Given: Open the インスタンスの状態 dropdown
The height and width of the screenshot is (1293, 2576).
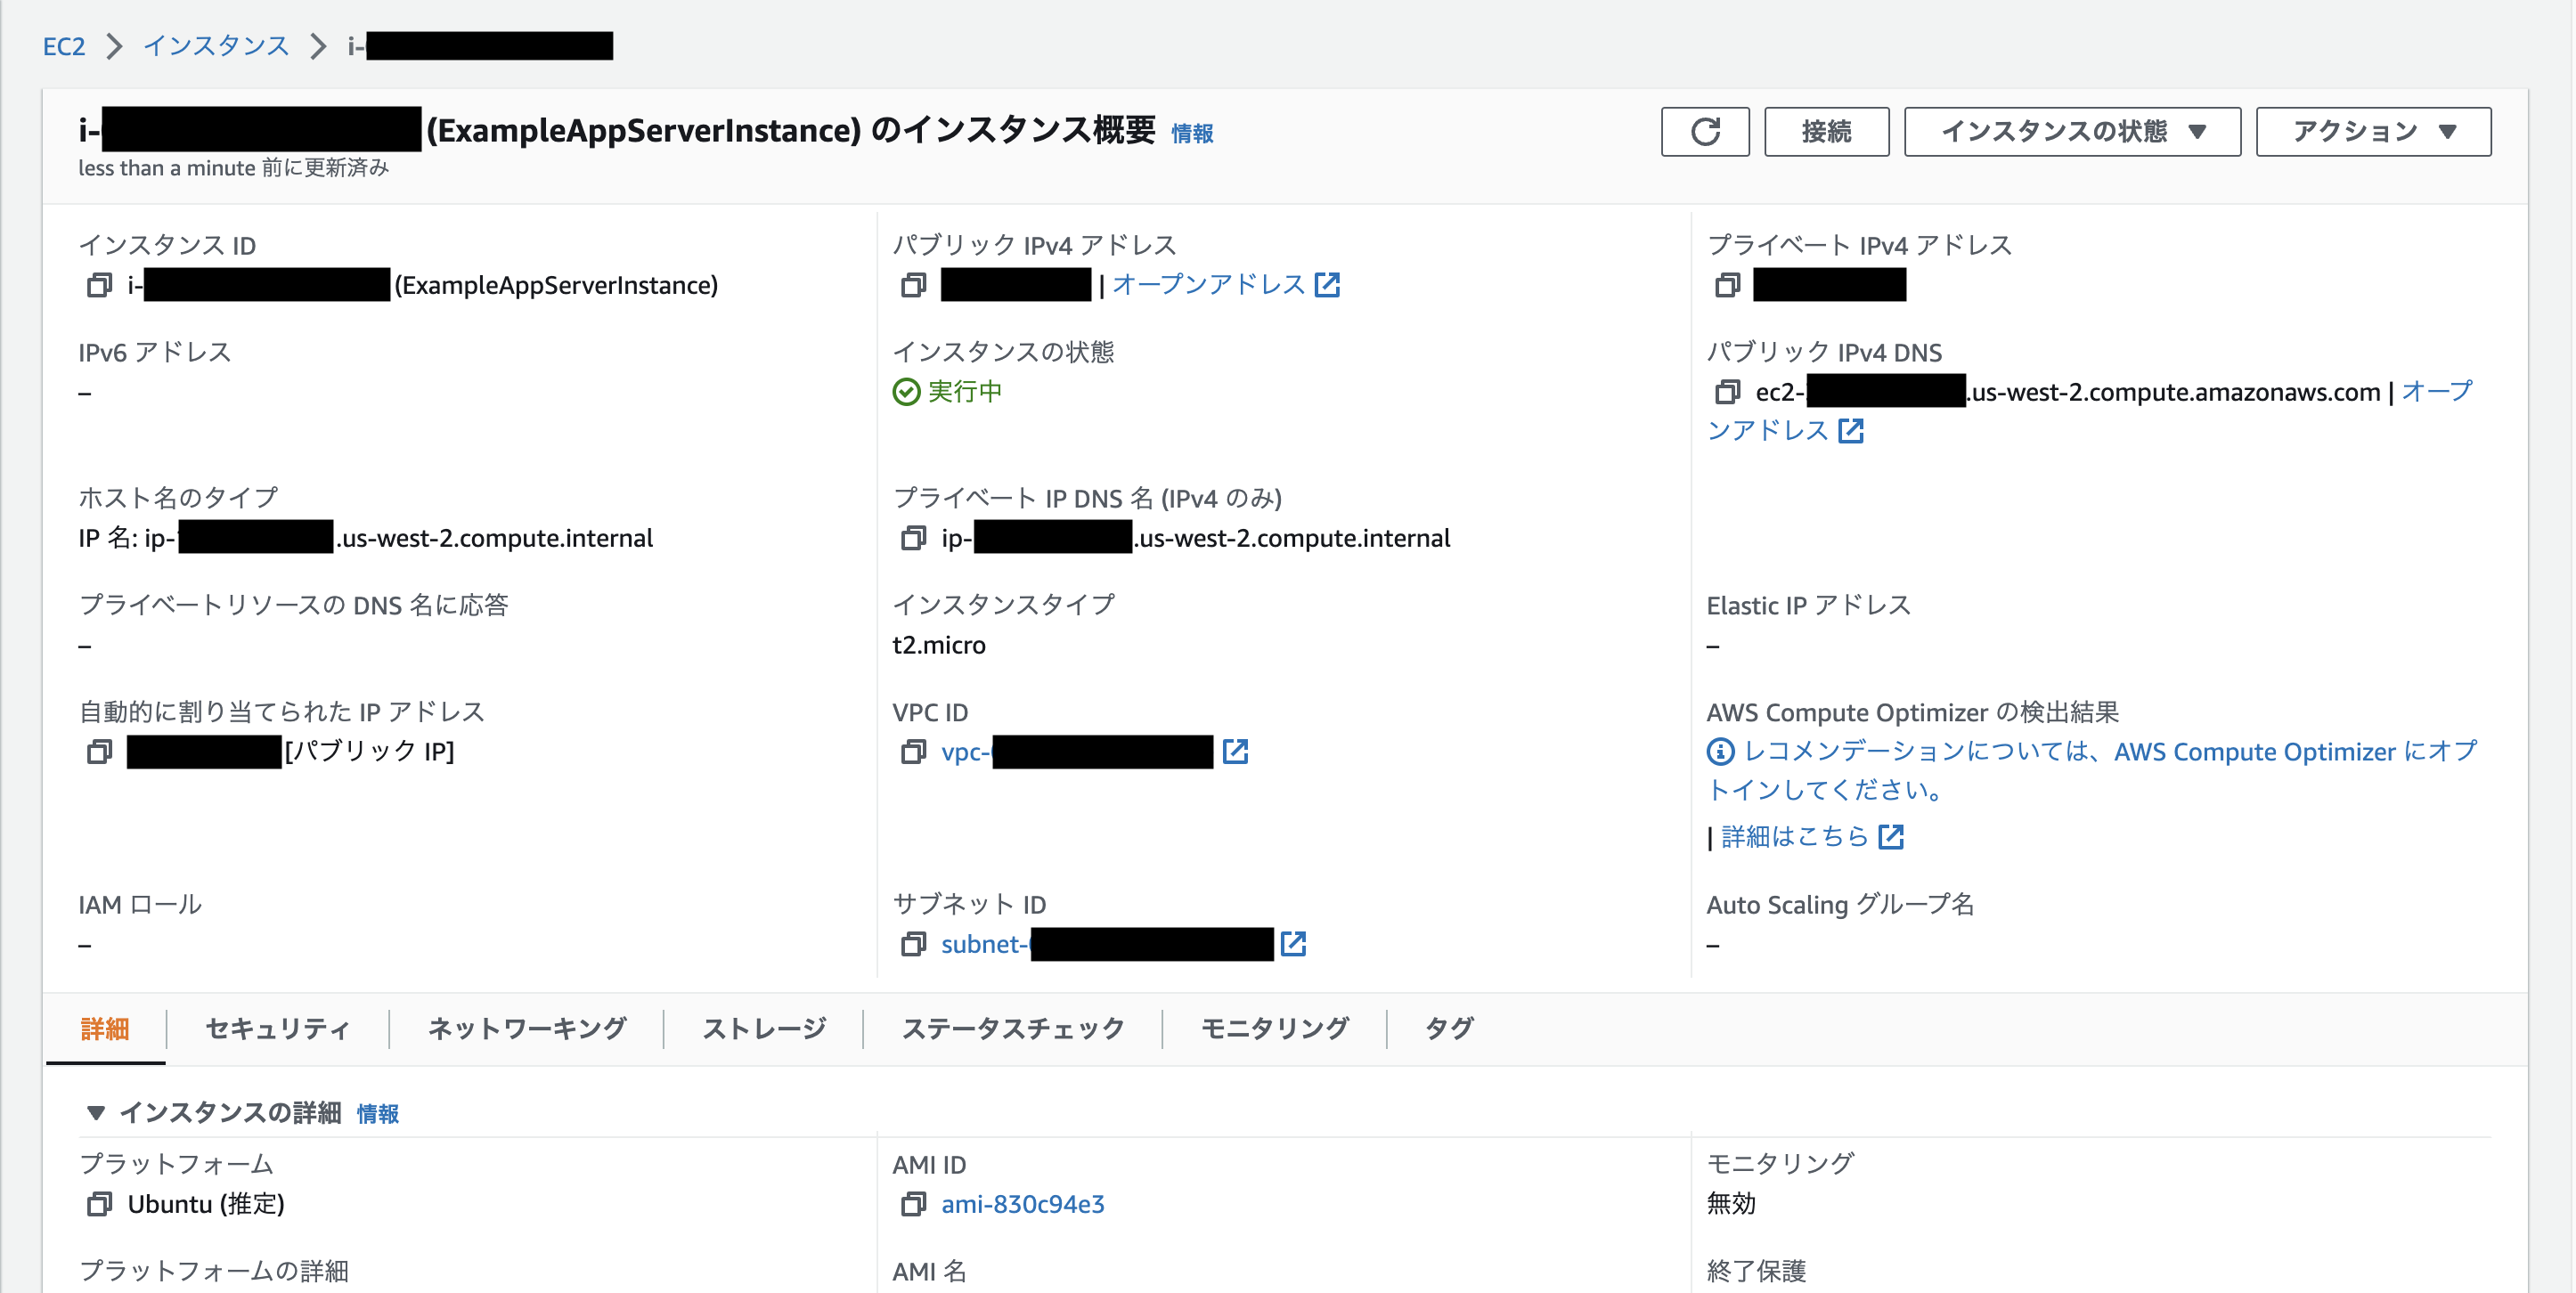Looking at the screenshot, I should tap(2071, 131).
